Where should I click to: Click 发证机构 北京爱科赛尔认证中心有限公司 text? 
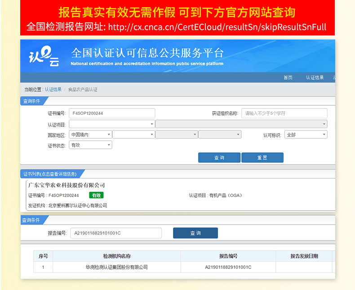pos(67,206)
